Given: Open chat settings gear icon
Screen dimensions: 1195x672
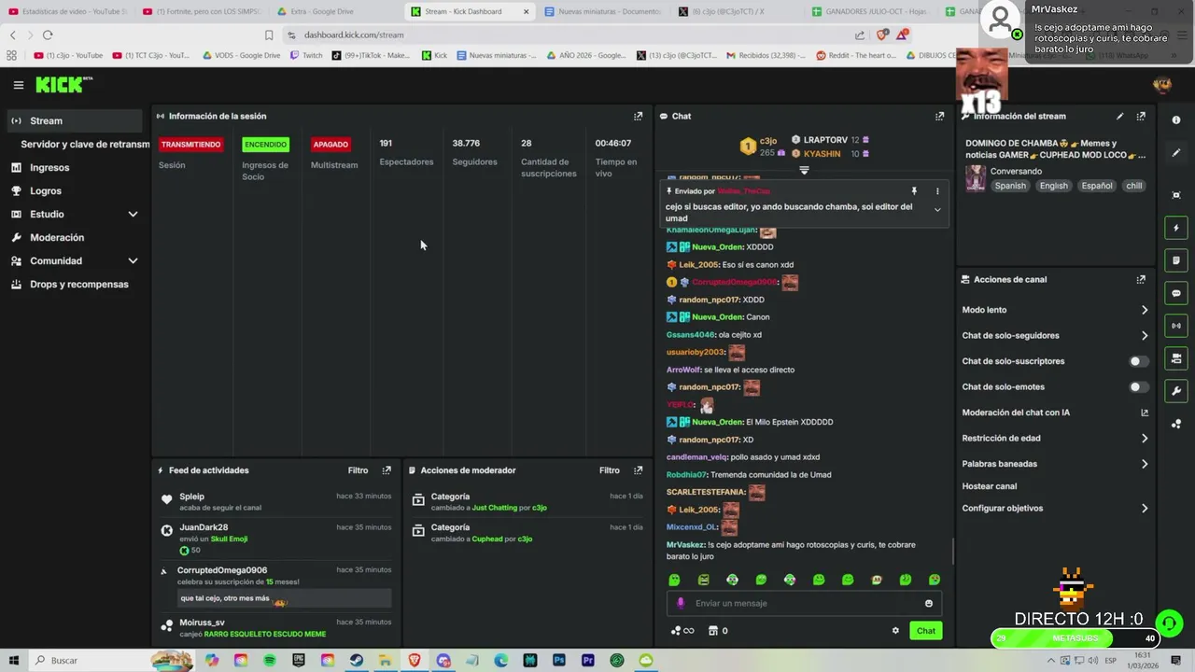Looking at the screenshot, I should (895, 631).
